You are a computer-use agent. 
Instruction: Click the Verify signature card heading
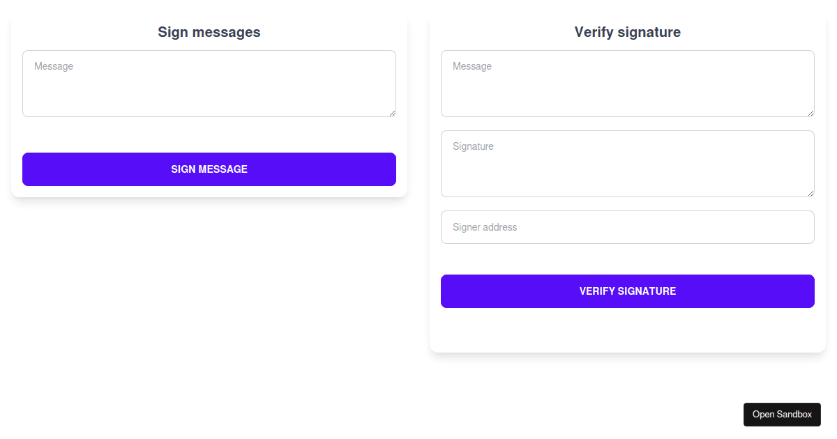[x=627, y=32]
